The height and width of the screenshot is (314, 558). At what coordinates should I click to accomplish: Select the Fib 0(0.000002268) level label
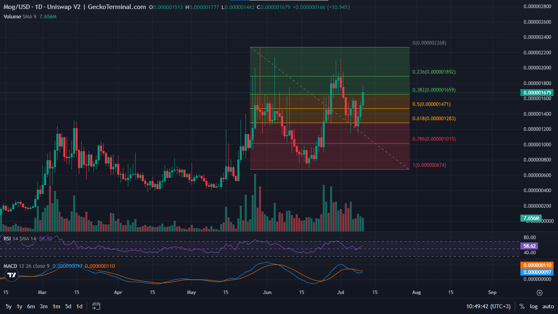click(429, 43)
